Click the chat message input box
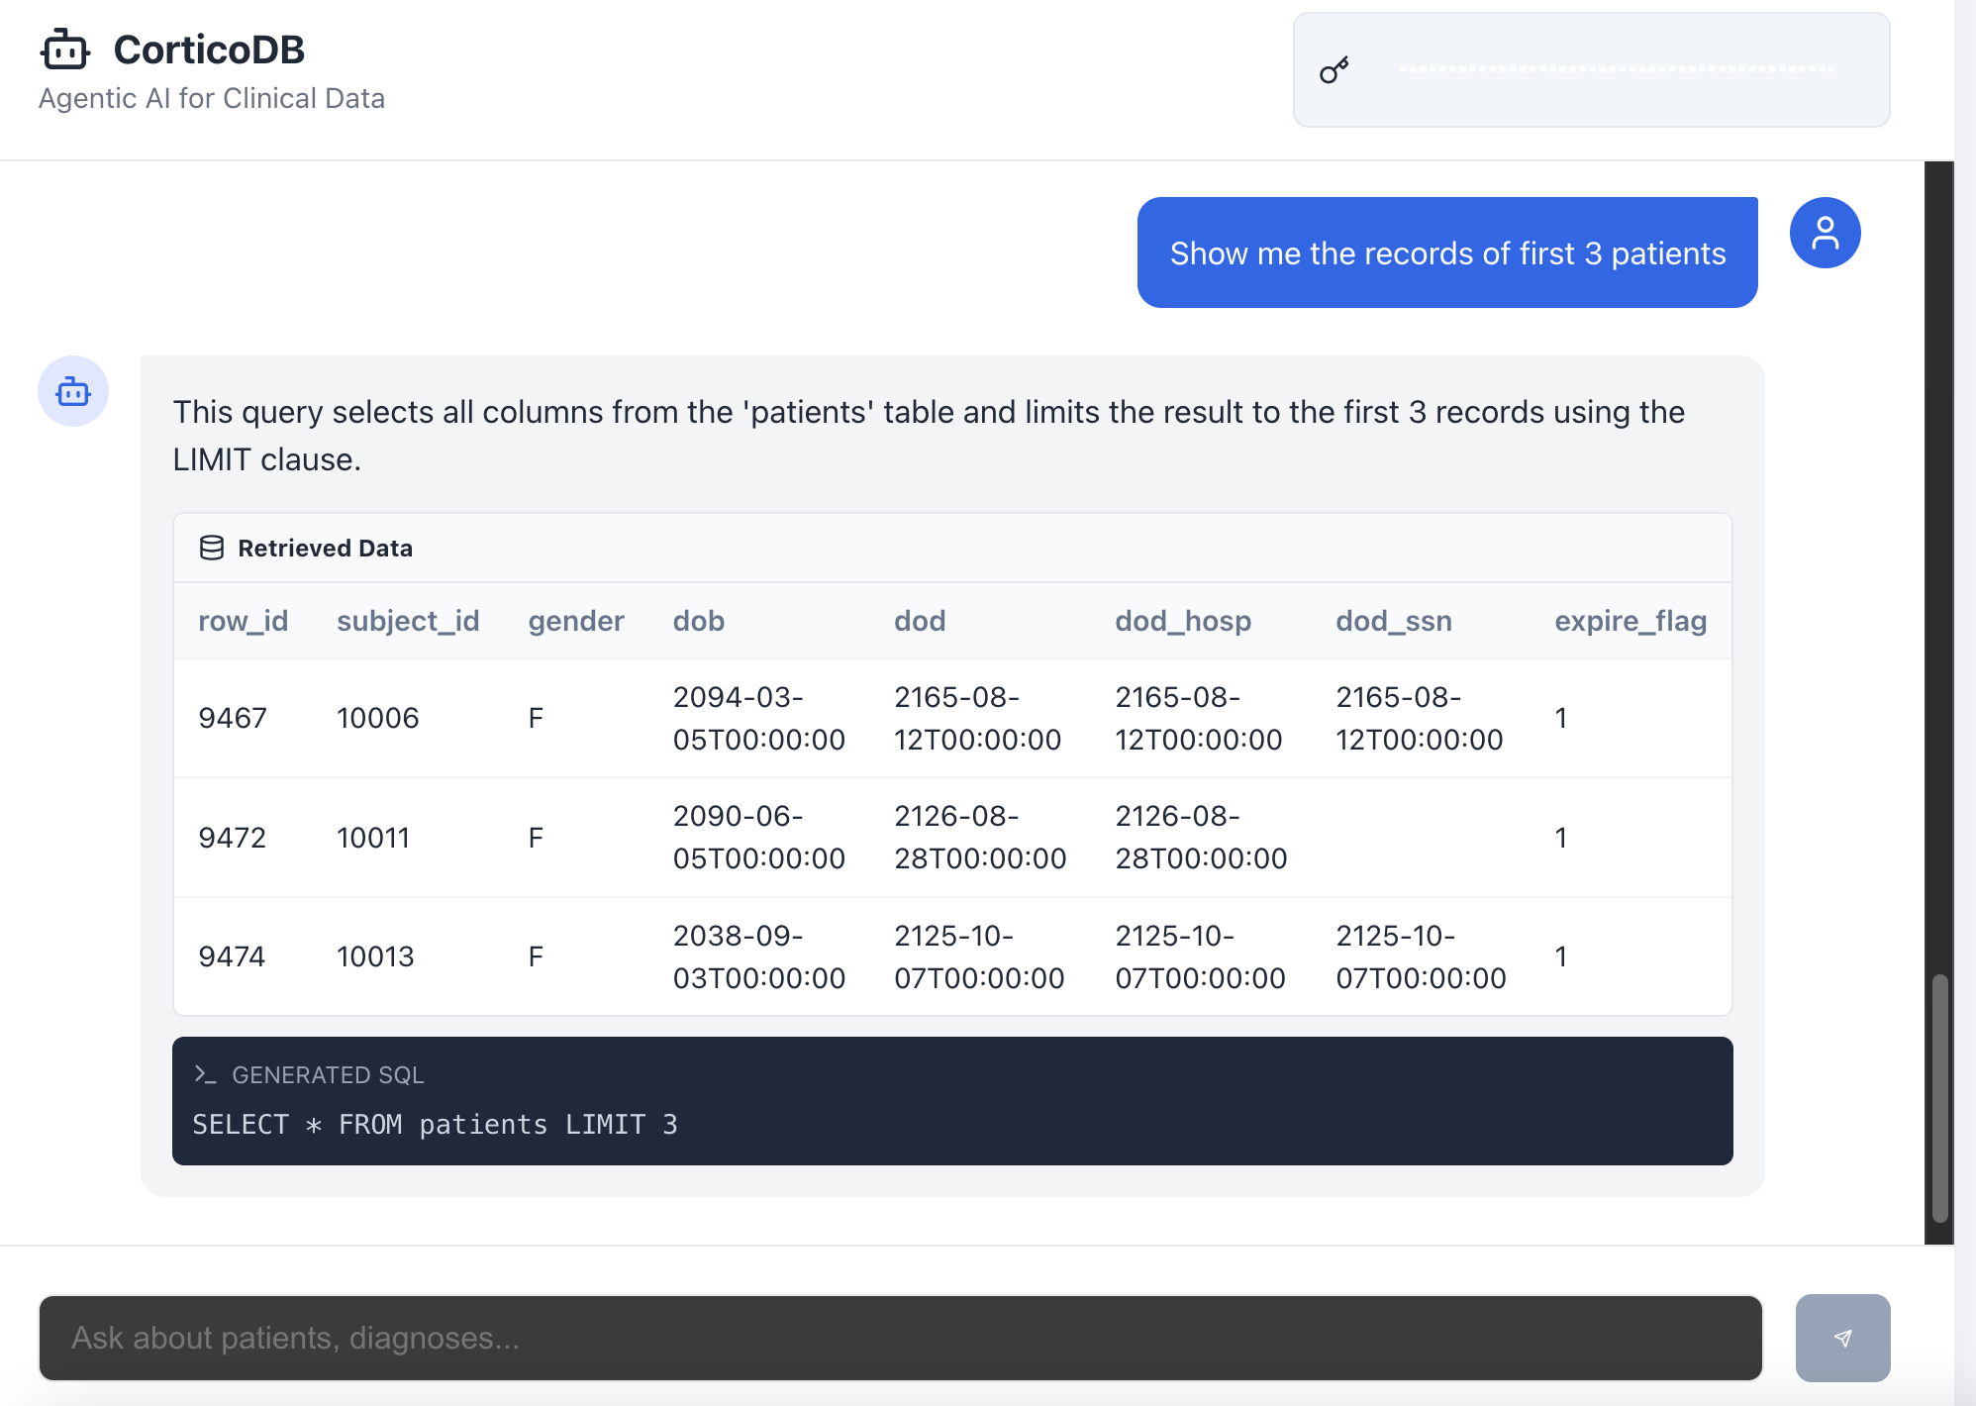Viewport: 1976px width, 1406px height. (900, 1338)
